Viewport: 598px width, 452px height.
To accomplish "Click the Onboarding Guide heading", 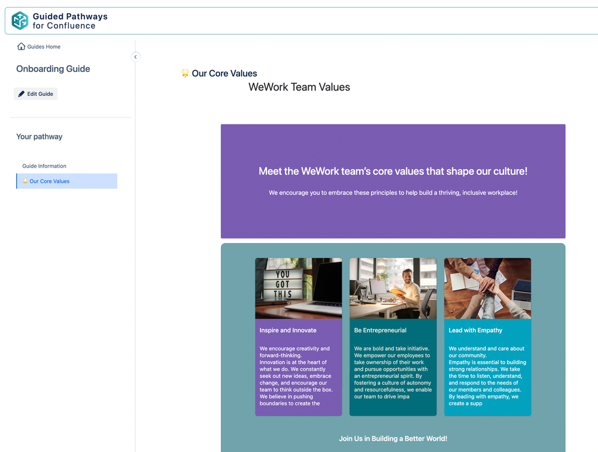I will (53, 69).
